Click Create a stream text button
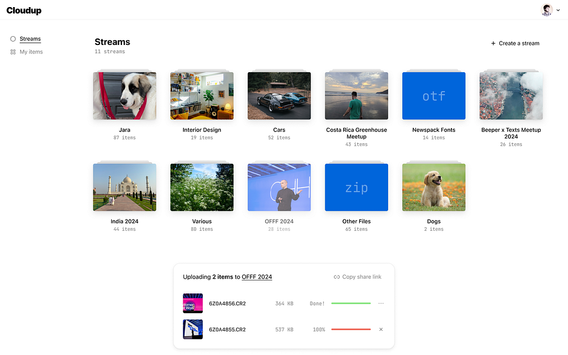The image size is (568, 355). coord(519,43)
